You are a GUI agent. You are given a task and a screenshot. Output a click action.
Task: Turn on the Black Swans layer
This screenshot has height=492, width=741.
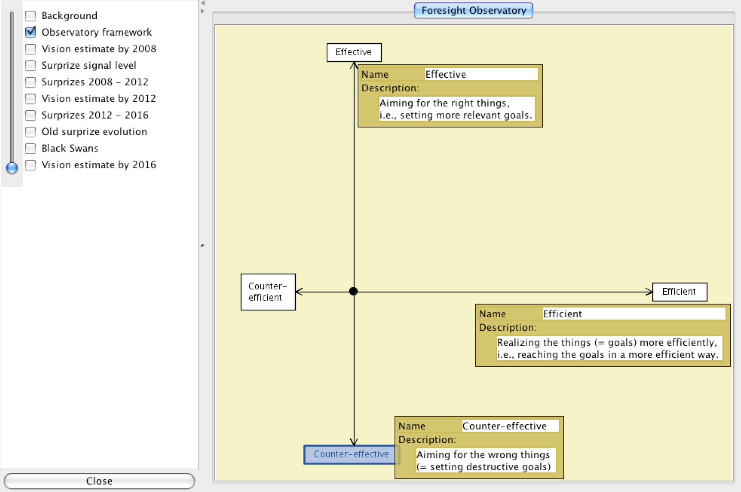pyautogui.click(x=30, y=148)
